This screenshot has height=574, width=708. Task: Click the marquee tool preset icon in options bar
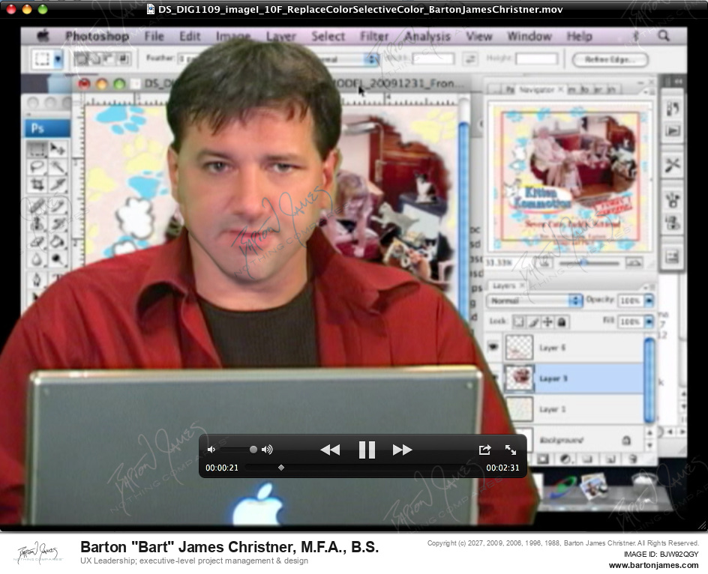point(43,59)
